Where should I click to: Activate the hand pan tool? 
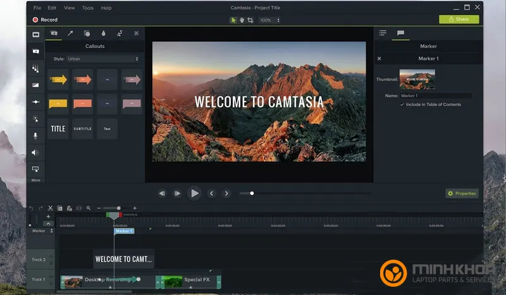[x=242, y=20]
